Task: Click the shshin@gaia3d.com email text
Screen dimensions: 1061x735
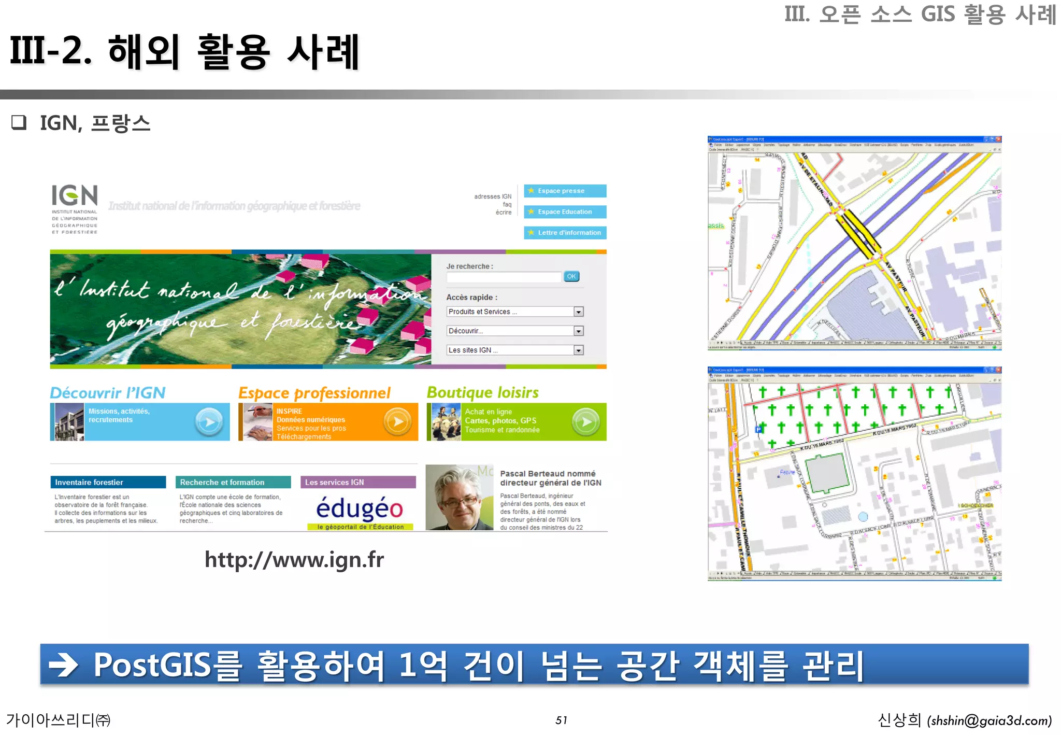Action: coord(990,720)
